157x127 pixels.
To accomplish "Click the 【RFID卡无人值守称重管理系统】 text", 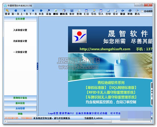I will 111,92.
